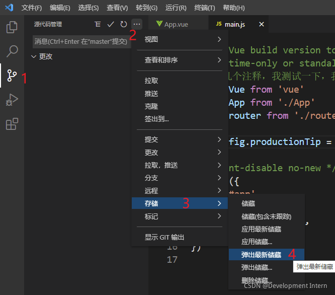Select 弹出最新储藏 option
The height and width of the screenshot is (295, 335).
267,255
